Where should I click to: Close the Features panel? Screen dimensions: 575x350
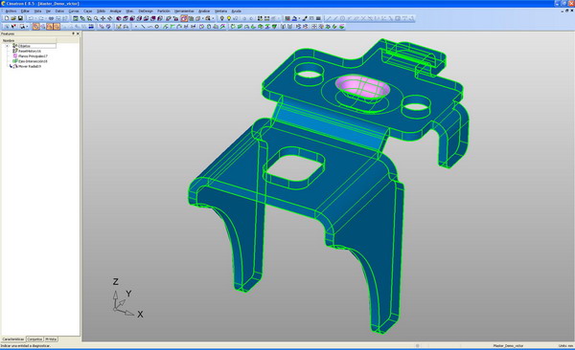78,33
